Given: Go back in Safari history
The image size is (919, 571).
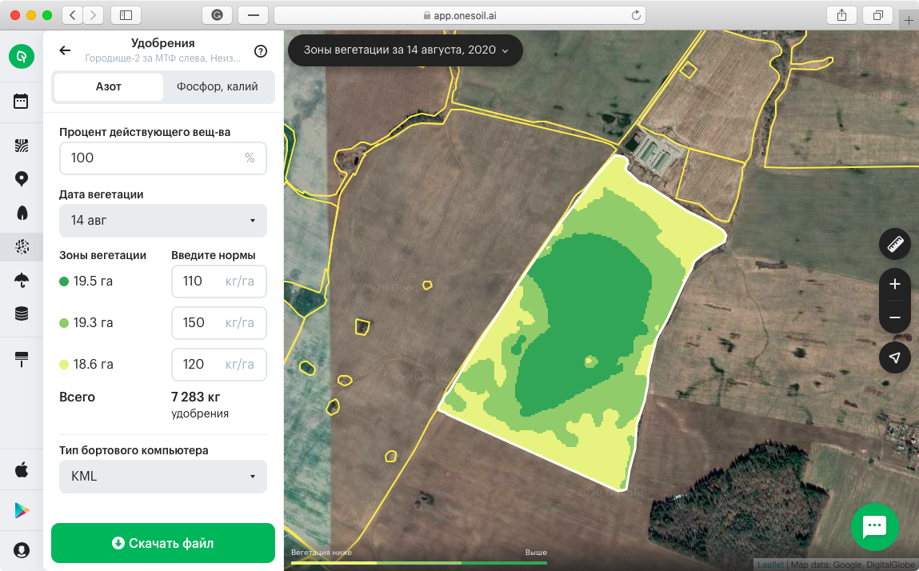Looking at the screenshot, I should [x=73, y=15].
